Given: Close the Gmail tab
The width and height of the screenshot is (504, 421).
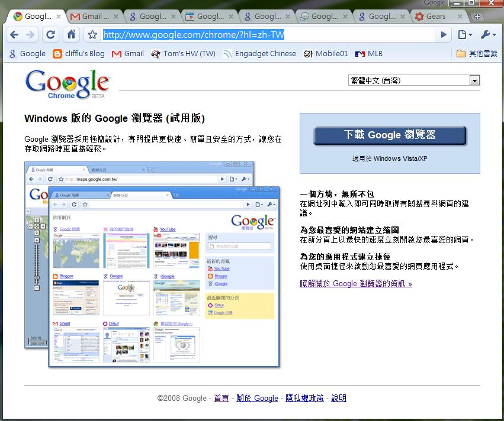Looking at the screenshot, I should 116,17.
